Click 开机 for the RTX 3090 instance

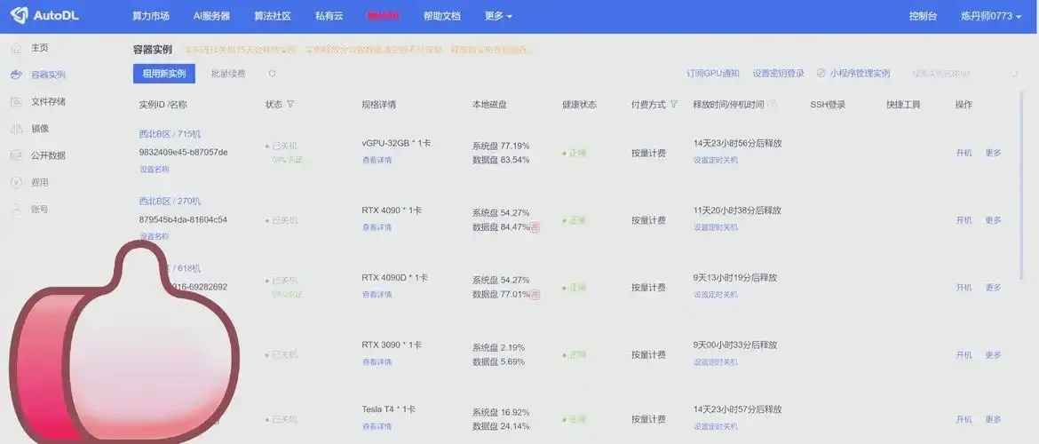click(964, 355)
